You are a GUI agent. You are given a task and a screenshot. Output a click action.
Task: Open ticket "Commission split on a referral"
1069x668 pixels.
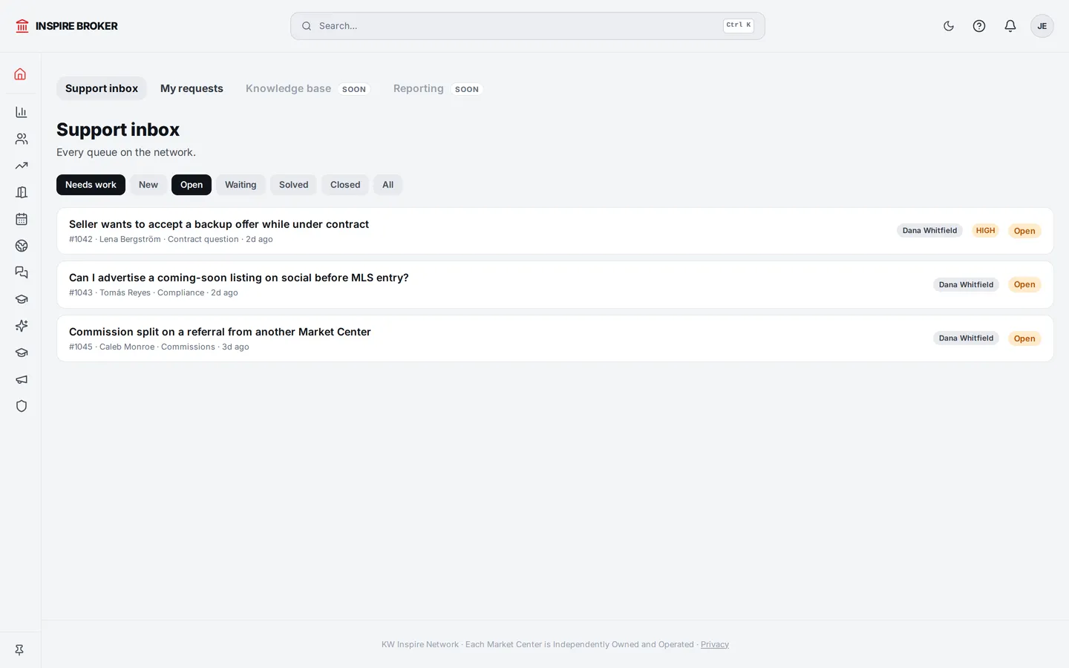(x=555, y=338)
